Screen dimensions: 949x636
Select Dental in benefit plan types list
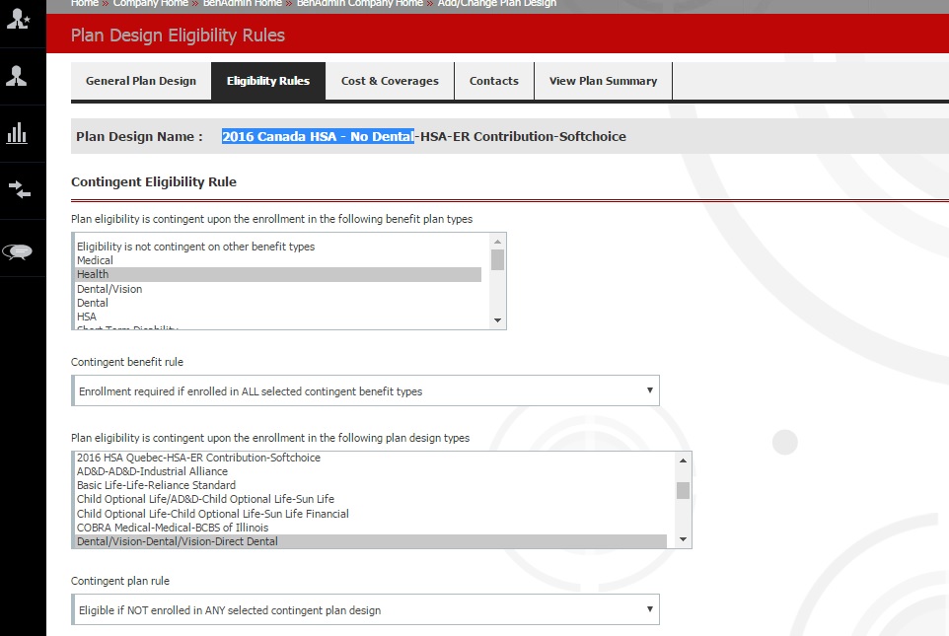tap(278, 303)
